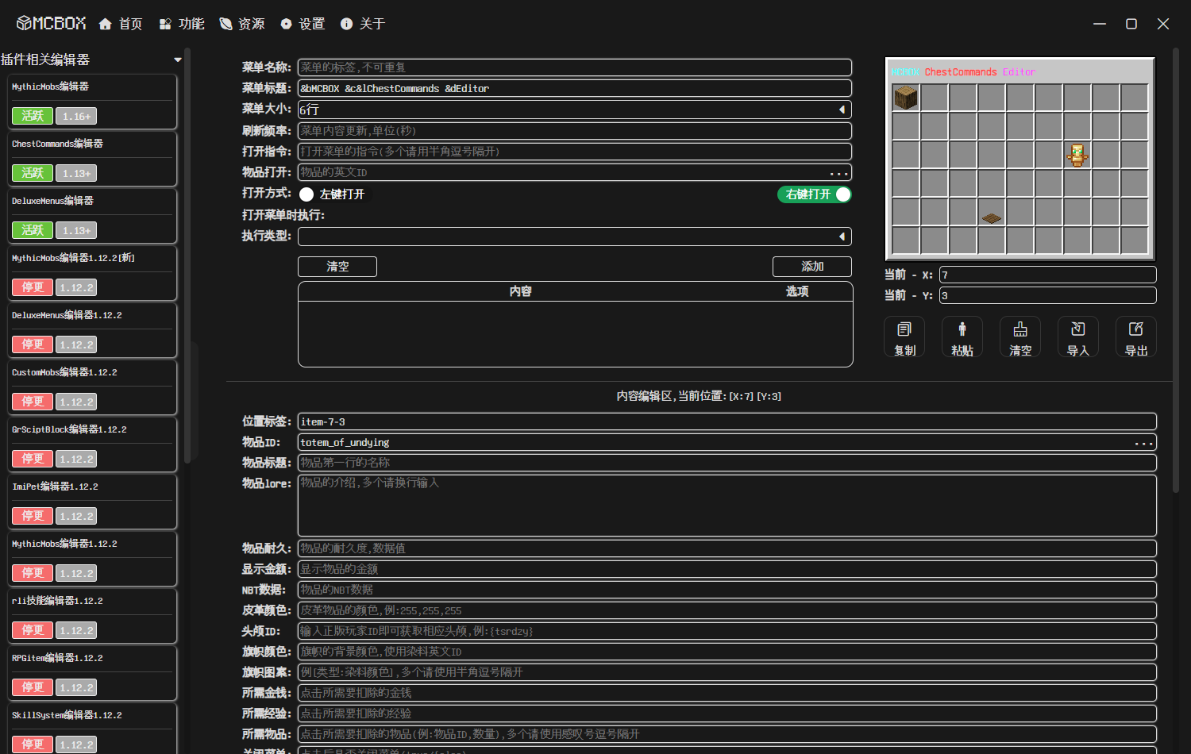Select the totem of undying slot in the grid

point(1077,155)
